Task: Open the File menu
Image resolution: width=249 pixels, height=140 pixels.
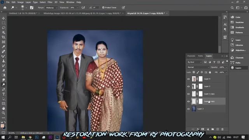Action: point(8,2)
